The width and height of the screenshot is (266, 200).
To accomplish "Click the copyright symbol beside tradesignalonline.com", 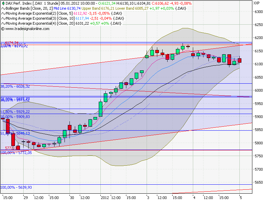I will tap(3, 28).
